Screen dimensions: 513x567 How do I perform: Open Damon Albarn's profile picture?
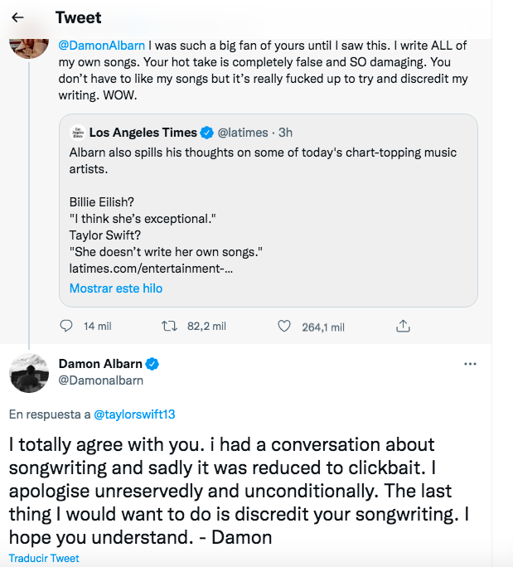[29, 372]
